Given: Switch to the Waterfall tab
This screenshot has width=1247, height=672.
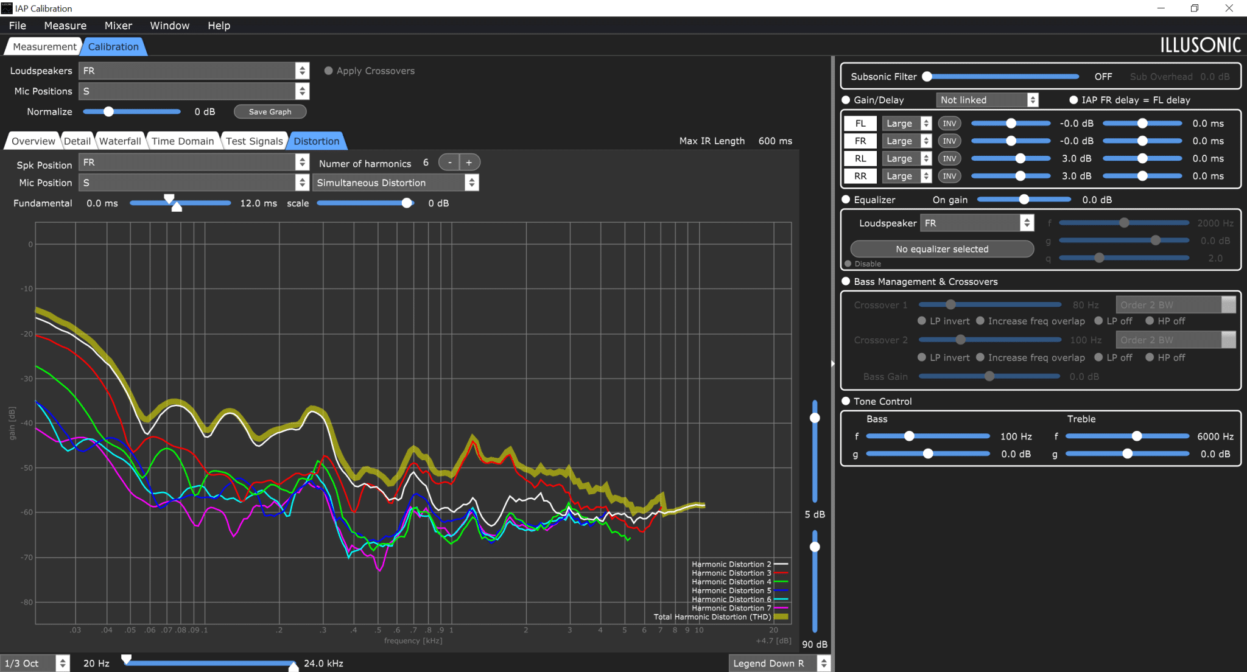Looking at the screenshot, I should [120, 141].
